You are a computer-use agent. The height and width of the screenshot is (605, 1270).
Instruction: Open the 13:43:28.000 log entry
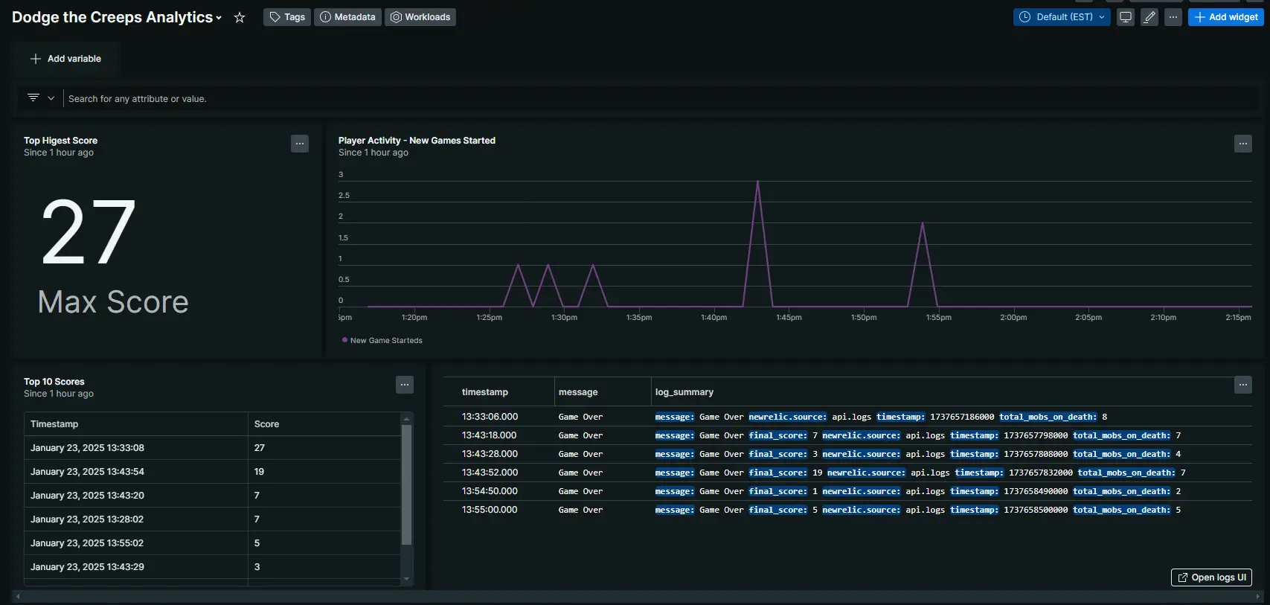click(847, 454)
